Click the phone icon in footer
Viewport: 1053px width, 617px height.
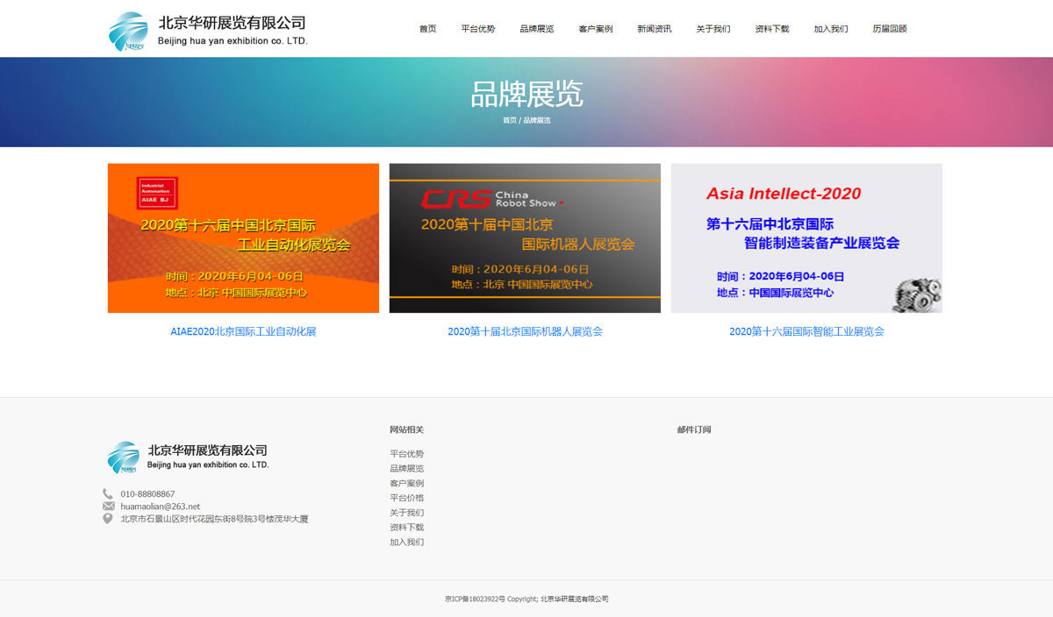(x=108, y=494)
